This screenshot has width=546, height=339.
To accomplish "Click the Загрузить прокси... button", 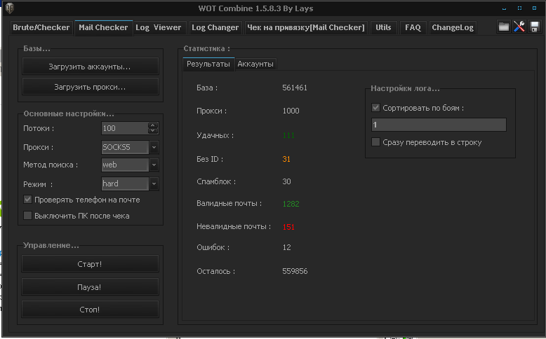I will pos(91,87).
